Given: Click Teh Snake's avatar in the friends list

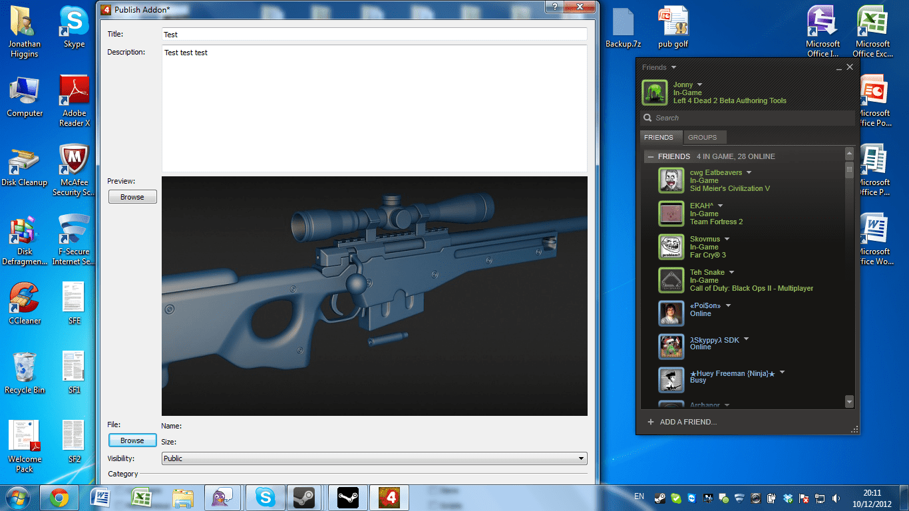Looking at the screenshot, I should click(x=671, y=280).
